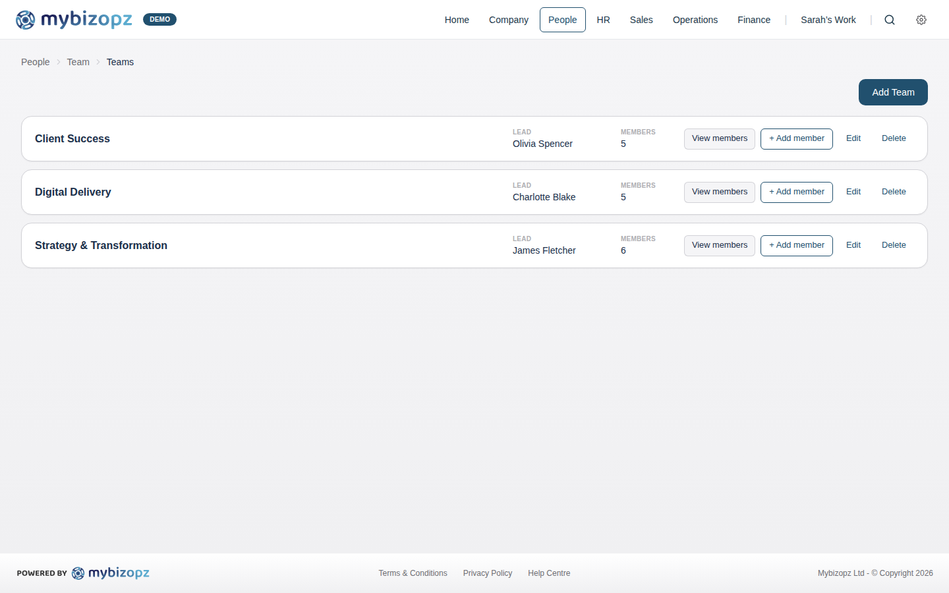Select the HR navigation item
This screenshot has width=949, height=593.
(603, 20)
